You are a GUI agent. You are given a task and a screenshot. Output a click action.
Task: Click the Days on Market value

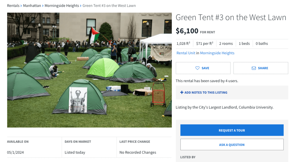(x=75, y=152)
